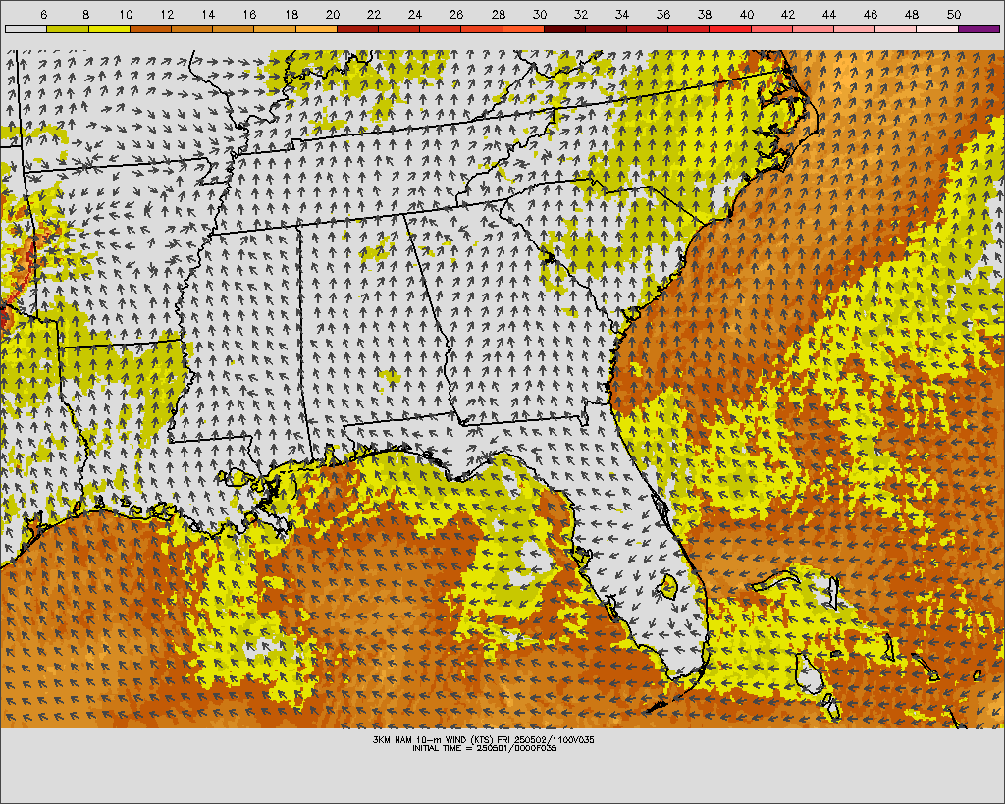Click the purple swatch right of 50

[979, 28]
